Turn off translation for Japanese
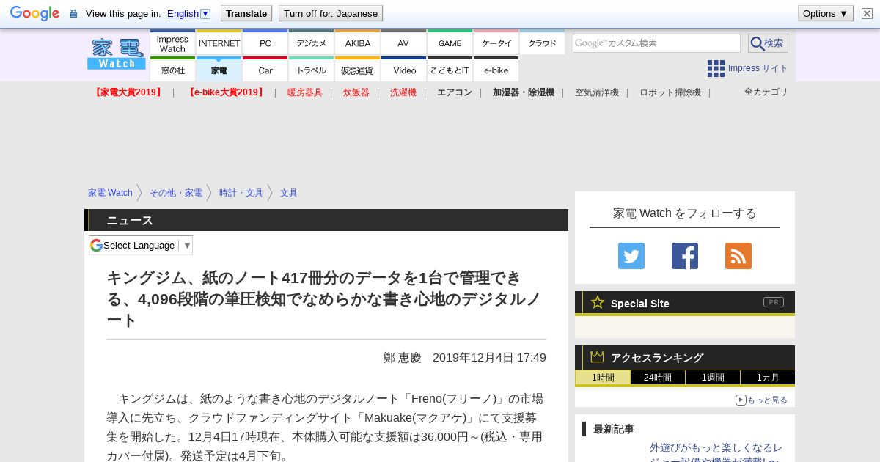The image size is (880, 462). (x=331, y=13)
